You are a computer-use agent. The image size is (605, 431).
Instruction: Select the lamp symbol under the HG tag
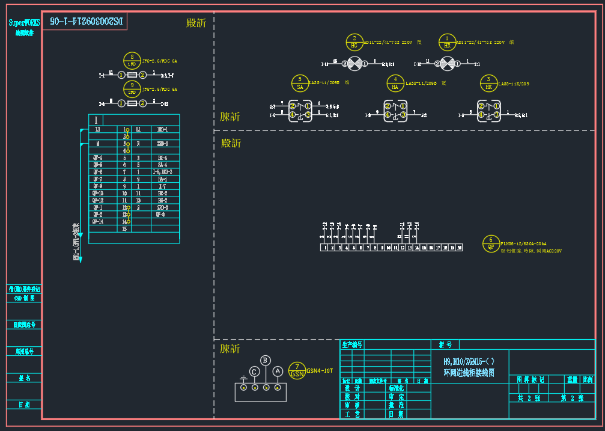tap(355, 63)
